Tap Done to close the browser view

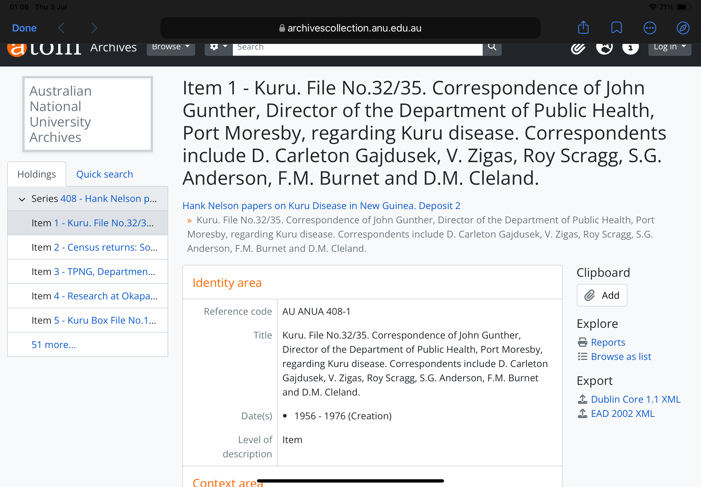pyautogui.click(x=24, y=28)
